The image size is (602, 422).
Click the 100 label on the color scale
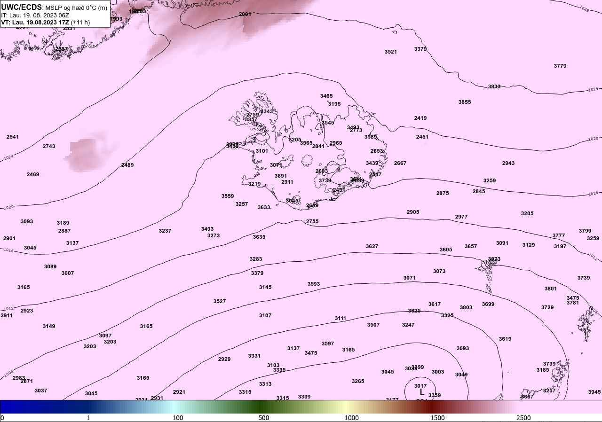(177, 418)
